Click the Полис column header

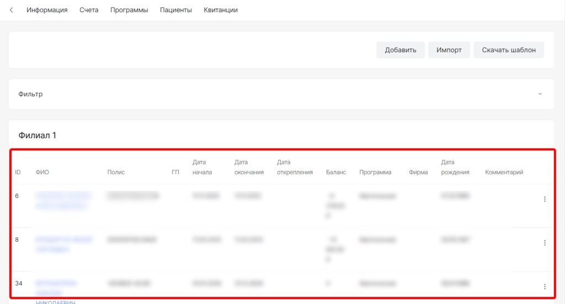[x=116, y=172]
